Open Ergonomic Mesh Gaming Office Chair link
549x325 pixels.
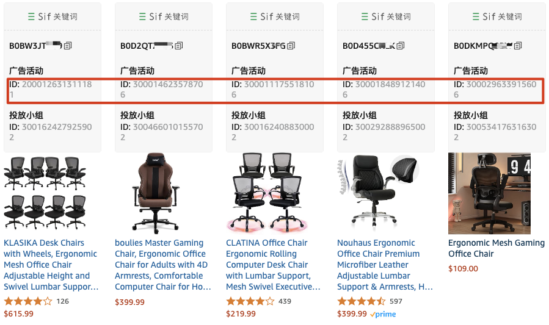(x=496, y=248)
